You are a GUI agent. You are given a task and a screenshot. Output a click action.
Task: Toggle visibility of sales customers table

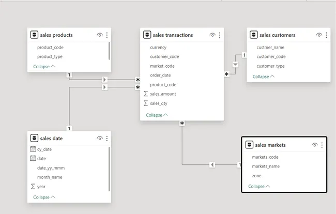click(x=319, y=35)
